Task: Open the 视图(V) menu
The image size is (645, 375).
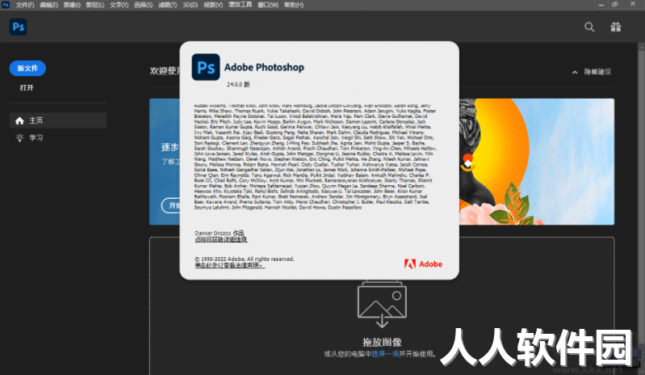Action: tap(213, 5)
